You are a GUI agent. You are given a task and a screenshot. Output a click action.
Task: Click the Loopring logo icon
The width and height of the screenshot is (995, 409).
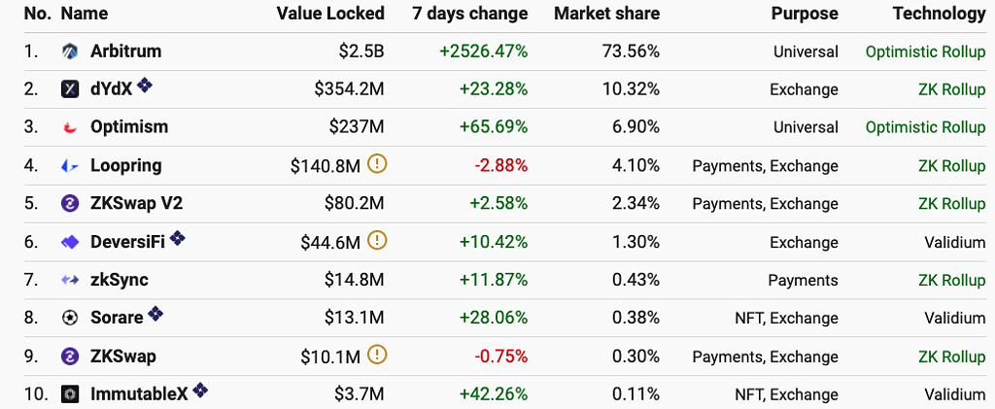coord(70,166)
